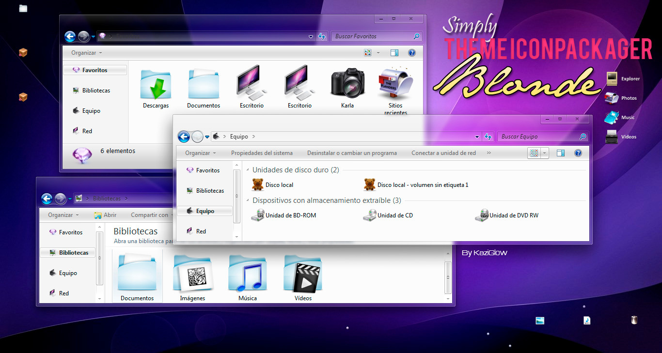This screenshot has width=662, height=353.
Task: Select the Música library folder
Action: [248, 278]
